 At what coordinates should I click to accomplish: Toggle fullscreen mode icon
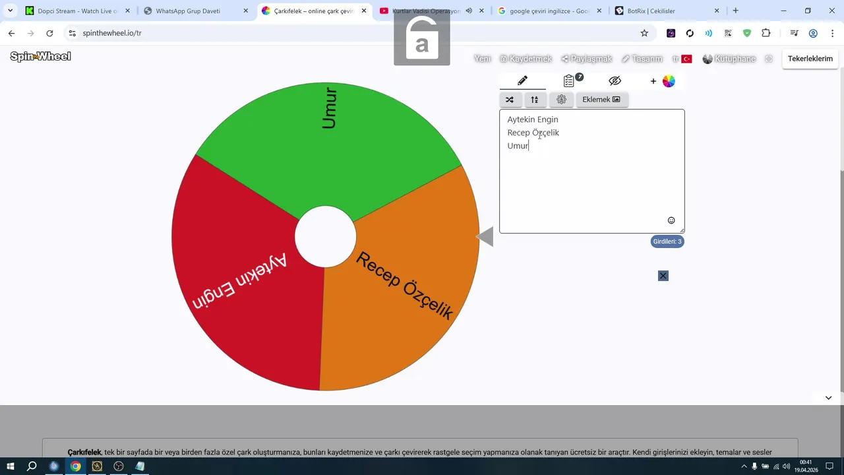tap(769, 59)
